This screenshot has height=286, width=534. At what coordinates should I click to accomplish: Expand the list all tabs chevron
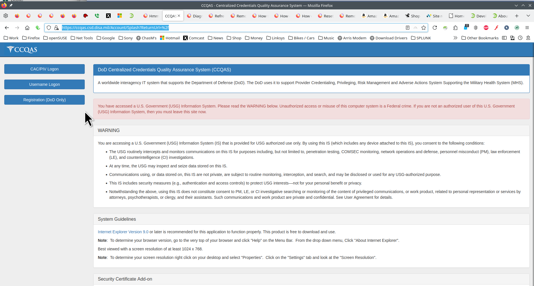pyautogui.click(x=528, y=16)
